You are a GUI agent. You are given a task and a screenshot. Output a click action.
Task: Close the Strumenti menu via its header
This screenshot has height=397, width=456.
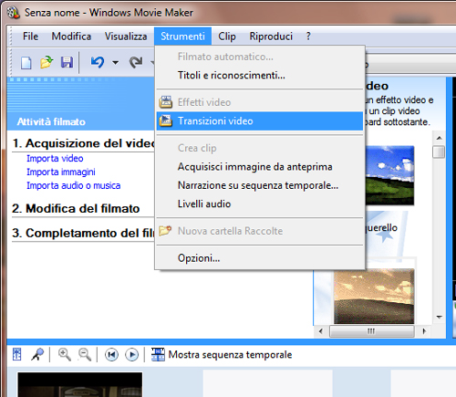click(182, 37)
